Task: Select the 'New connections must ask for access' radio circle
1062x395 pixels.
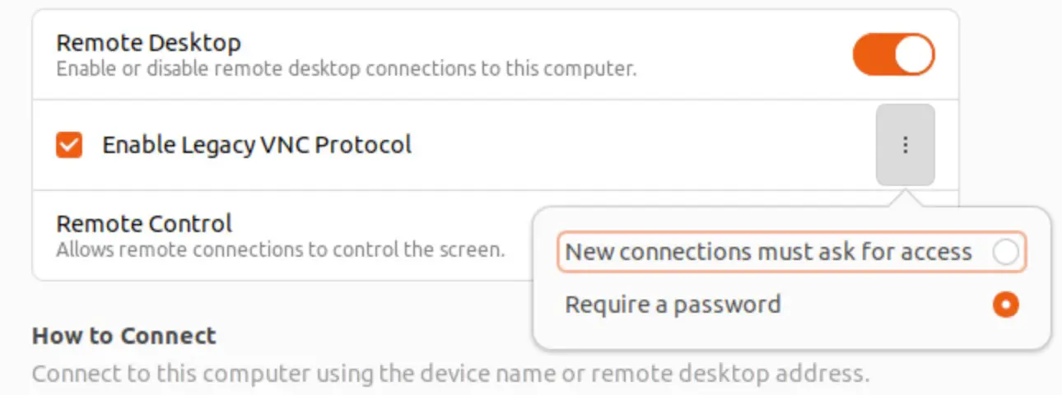Action: tap(1006, 252)
